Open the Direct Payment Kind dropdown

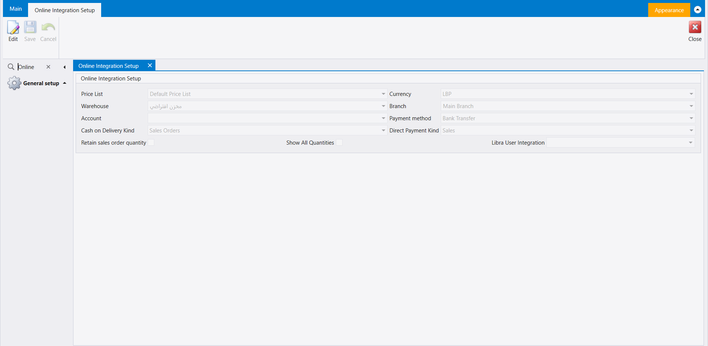point(691,131)
